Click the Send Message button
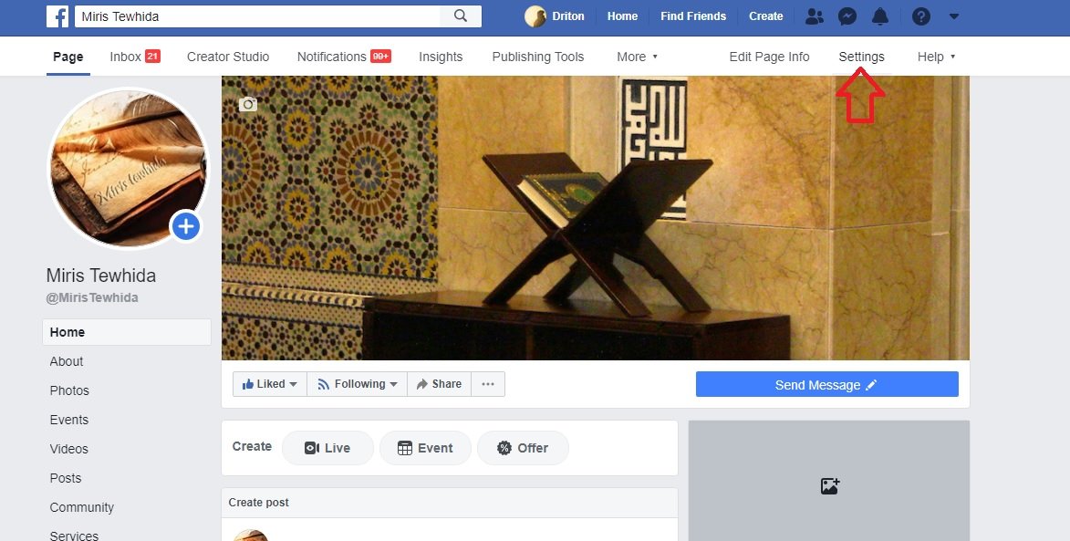The width and height of the screenshot is (1070, 541). [826, 385]
